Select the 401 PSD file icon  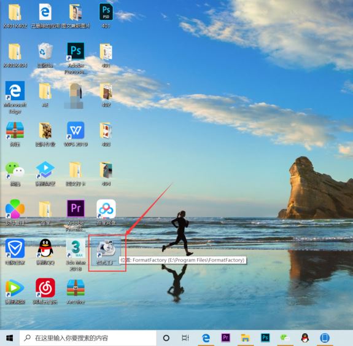106,16
